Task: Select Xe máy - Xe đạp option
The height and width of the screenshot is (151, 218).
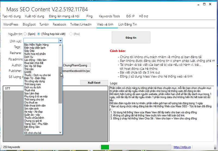Action: (x=33, y=112)
